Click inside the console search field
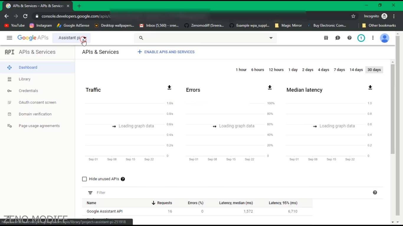 (205, 38)
